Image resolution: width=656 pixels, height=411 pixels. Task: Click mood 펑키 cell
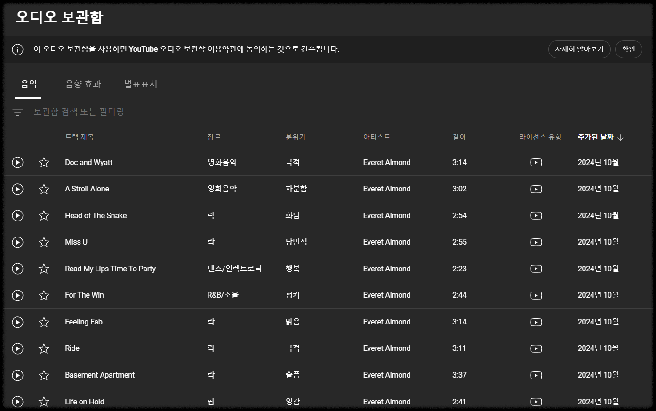pyautogui.click(x=293, y=295)
